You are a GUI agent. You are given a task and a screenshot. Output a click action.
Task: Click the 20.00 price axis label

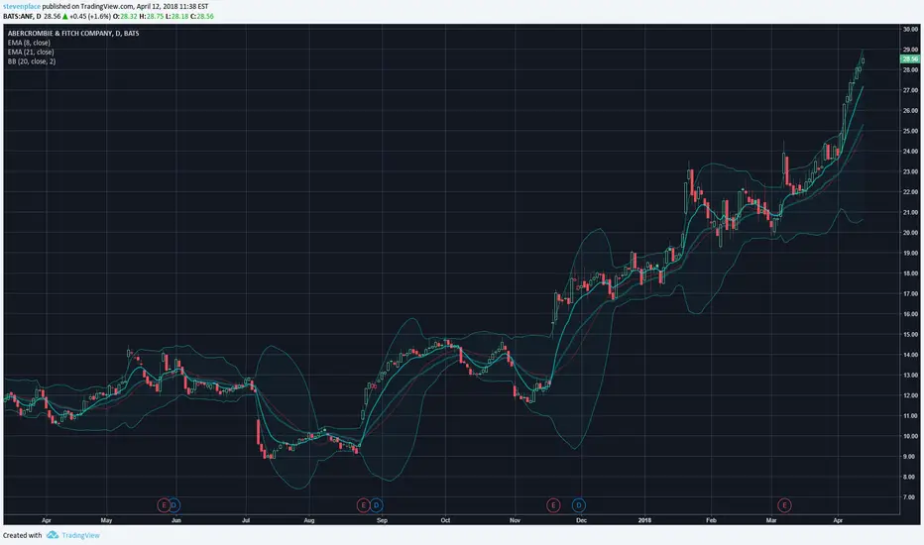click(910, 233)
